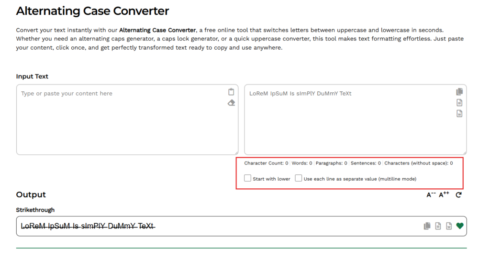The height and width of the screenshot is (259, 490).
Task: Click the Strikethrough output field
Action: [241, 226]
